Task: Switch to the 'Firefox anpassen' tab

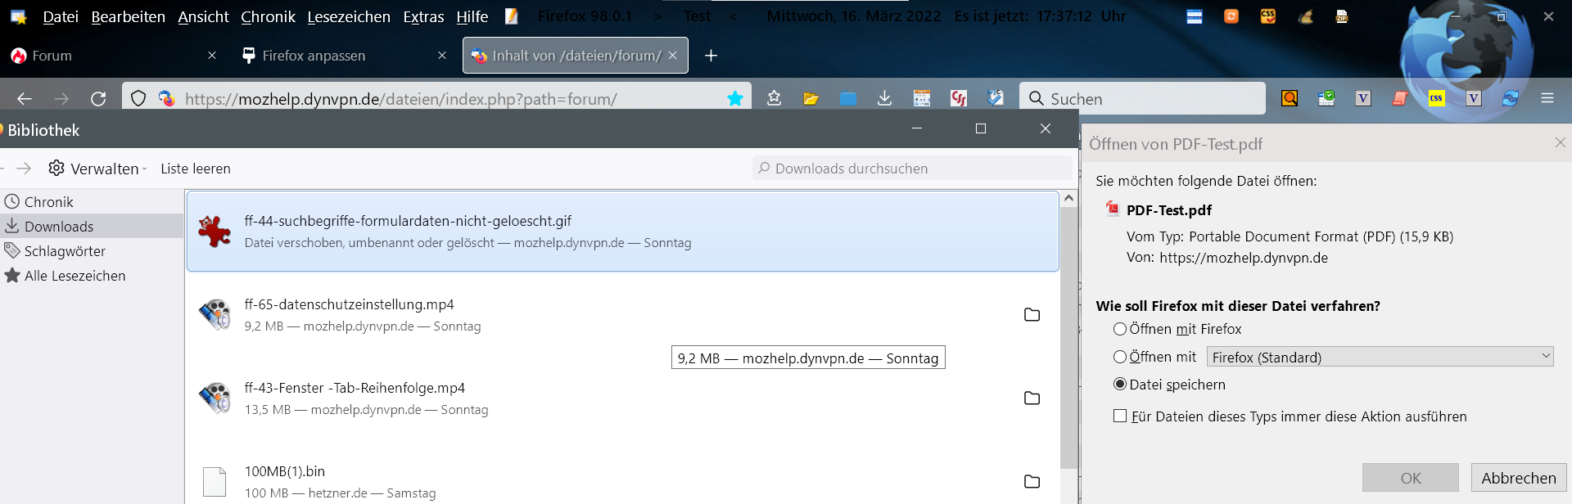Action: pyautogui.click(x=314, y=56)
